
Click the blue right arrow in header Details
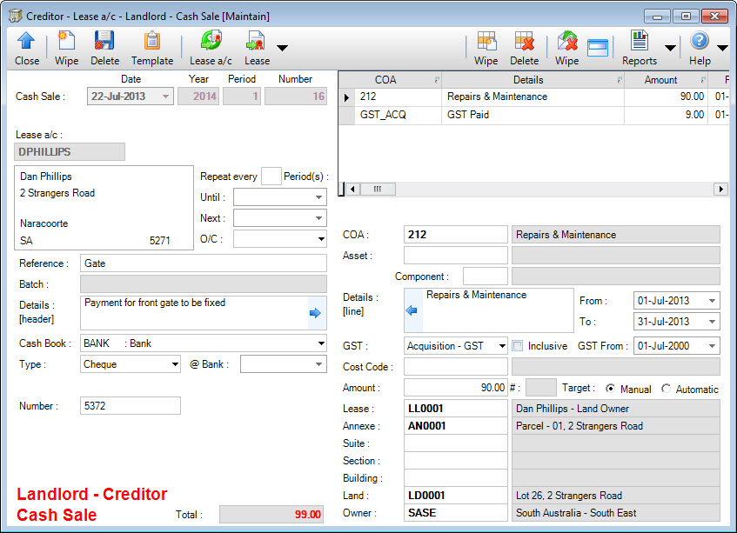315,313
